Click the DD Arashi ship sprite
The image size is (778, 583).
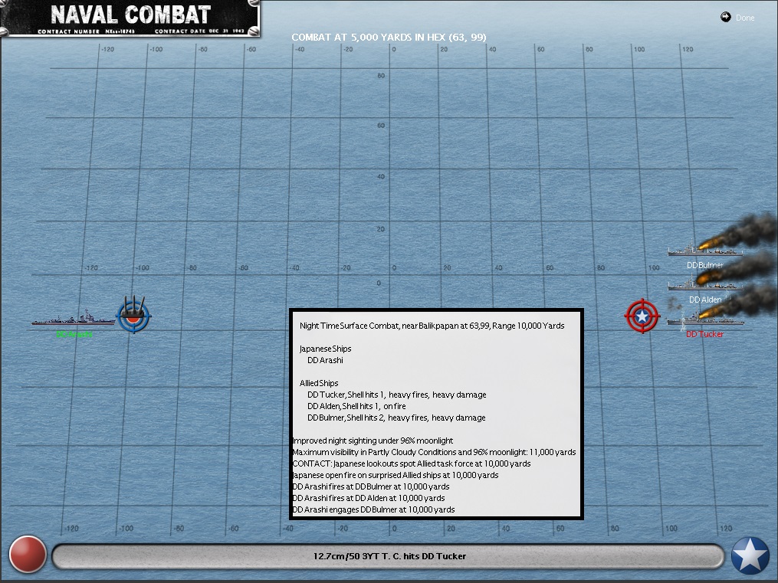[x=73, y=319]
